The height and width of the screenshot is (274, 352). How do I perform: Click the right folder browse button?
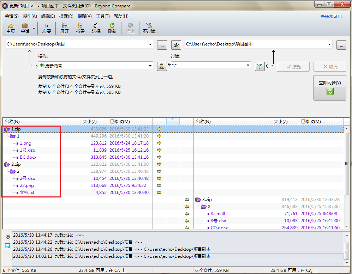tap(341, 45)
